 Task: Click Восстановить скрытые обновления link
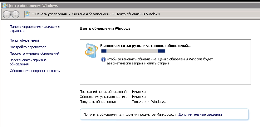(28, 62)
